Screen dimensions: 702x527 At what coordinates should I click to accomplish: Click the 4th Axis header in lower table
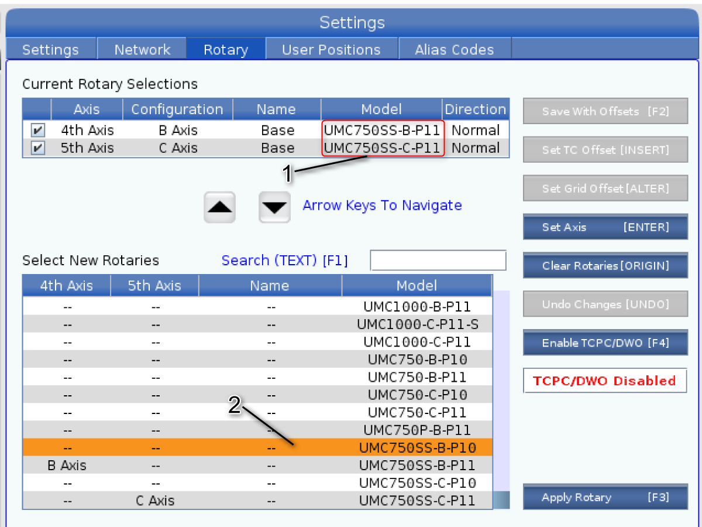point(67,286)
